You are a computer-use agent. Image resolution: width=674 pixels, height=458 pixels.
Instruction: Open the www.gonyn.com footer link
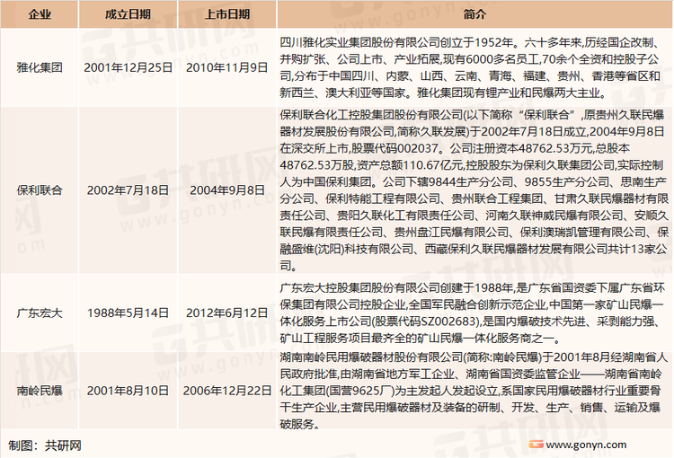point(586,445)
